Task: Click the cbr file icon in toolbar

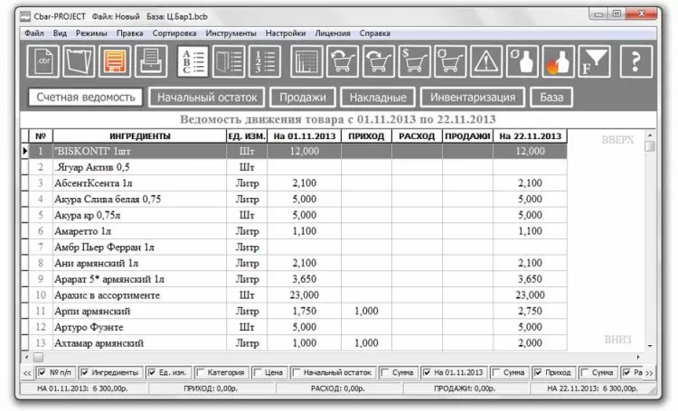Action: point(42,61)
